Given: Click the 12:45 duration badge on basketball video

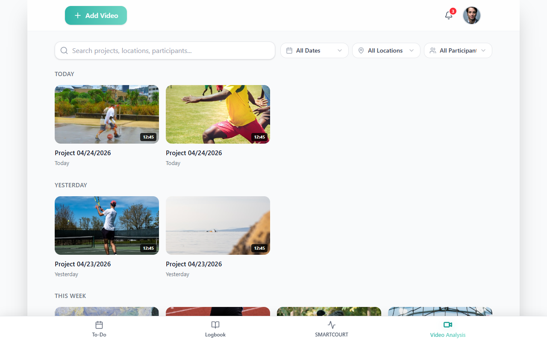Looking at the screenshot, I should 148,137.
